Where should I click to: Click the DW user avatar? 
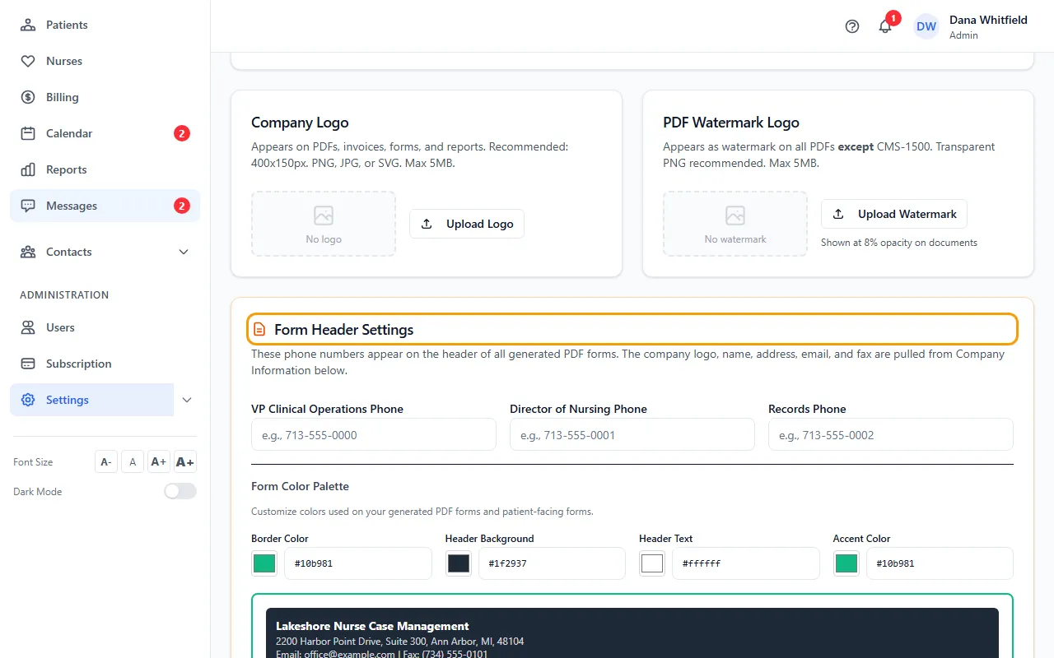pos(926,26)
